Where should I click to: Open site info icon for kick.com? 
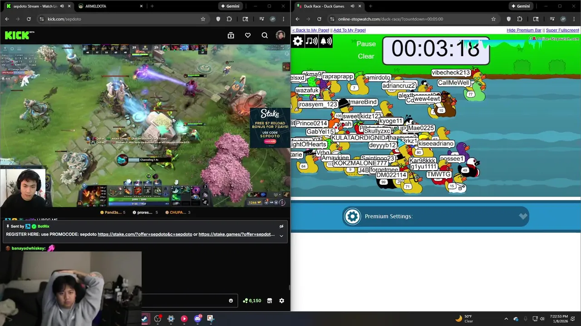pyautogui.click(x=41, y=19)
